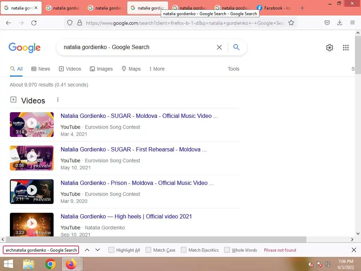Focus the Google search input field
361x271 pixels.
point(138,47)
